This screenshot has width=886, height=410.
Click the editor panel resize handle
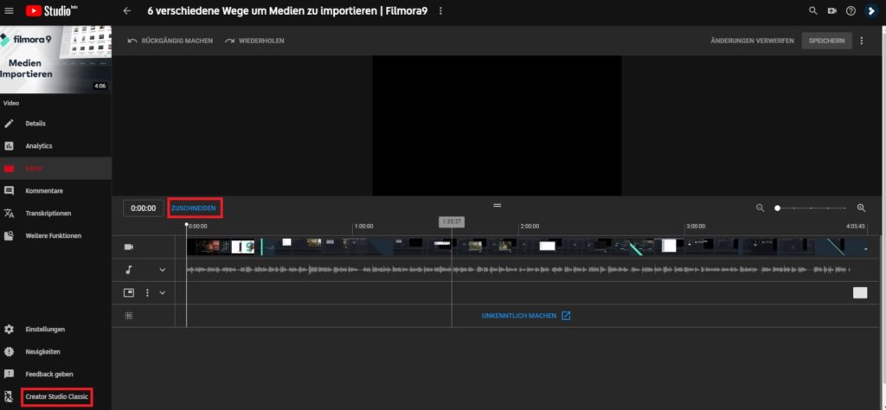coord(498,205)
